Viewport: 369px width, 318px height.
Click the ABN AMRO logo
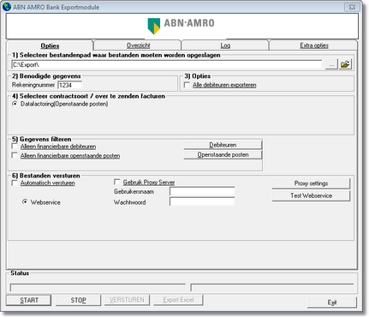[181, 26]
